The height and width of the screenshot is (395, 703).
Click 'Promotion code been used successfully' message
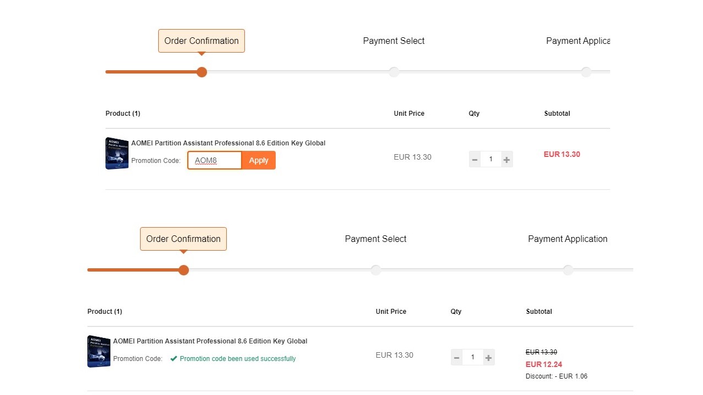(238, 359)
